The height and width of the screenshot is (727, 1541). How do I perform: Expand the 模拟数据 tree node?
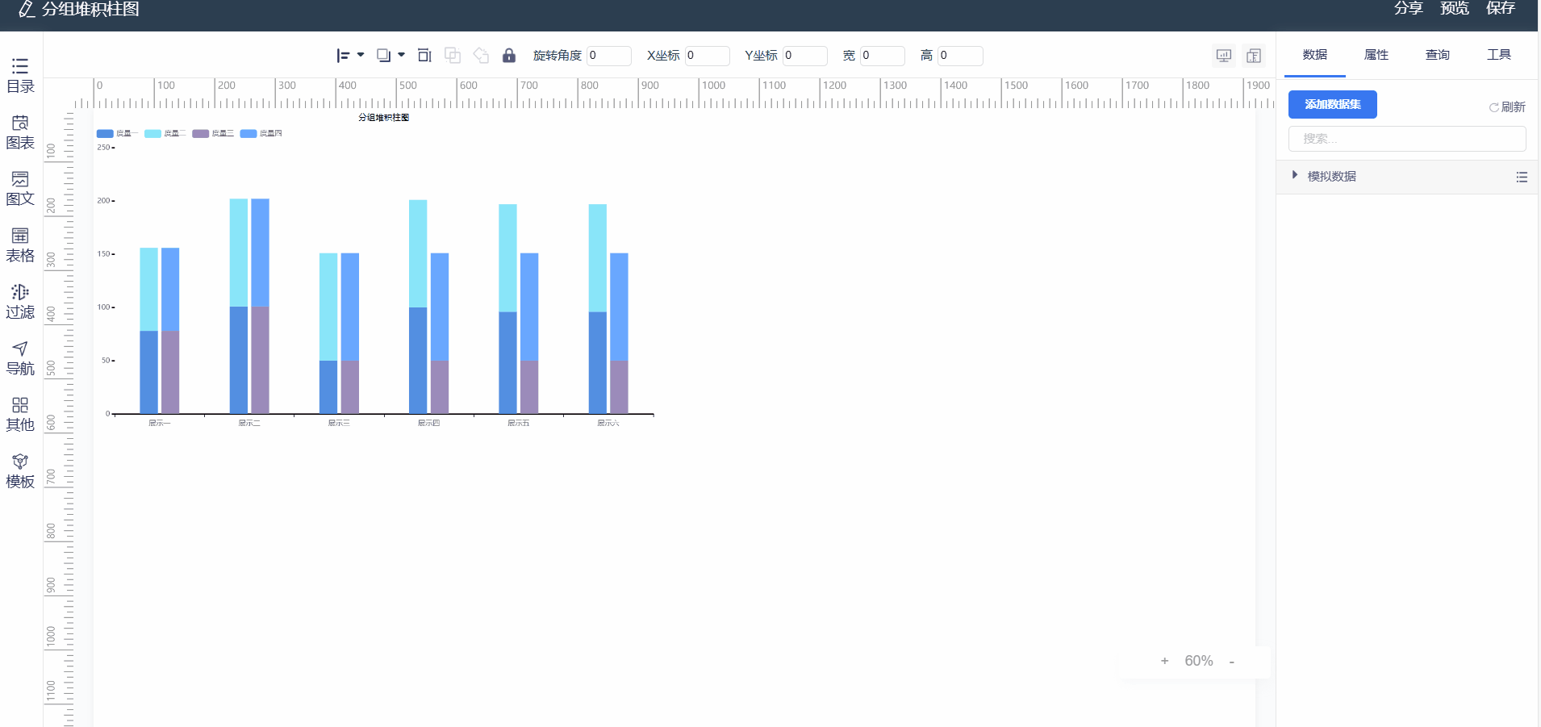1295,175
